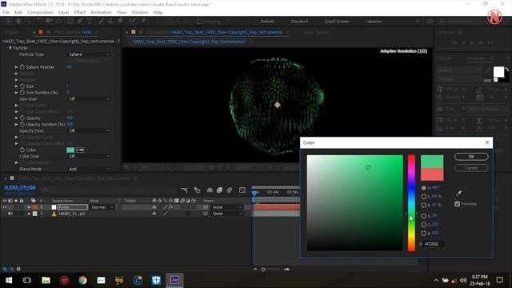Select the eyedropper in the Color dialog
The image size is (512, 288).
click(458, 193)
